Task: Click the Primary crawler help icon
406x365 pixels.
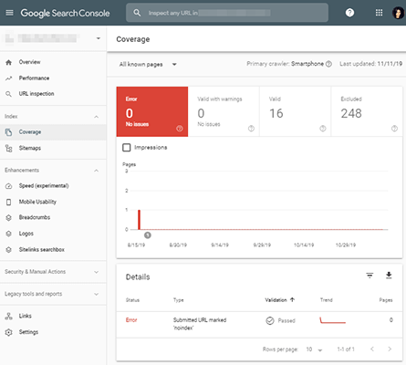Action: [328, 64]
